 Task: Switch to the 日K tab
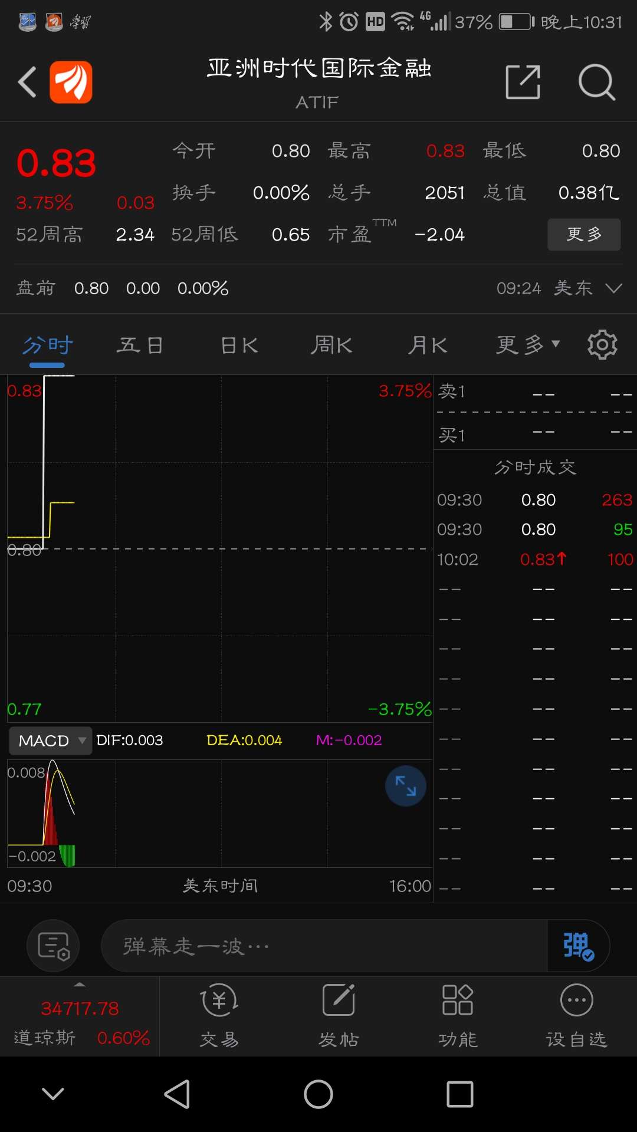point(239,345)
